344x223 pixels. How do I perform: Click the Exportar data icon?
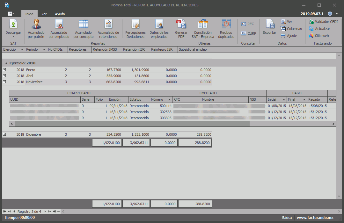(269, 25)
